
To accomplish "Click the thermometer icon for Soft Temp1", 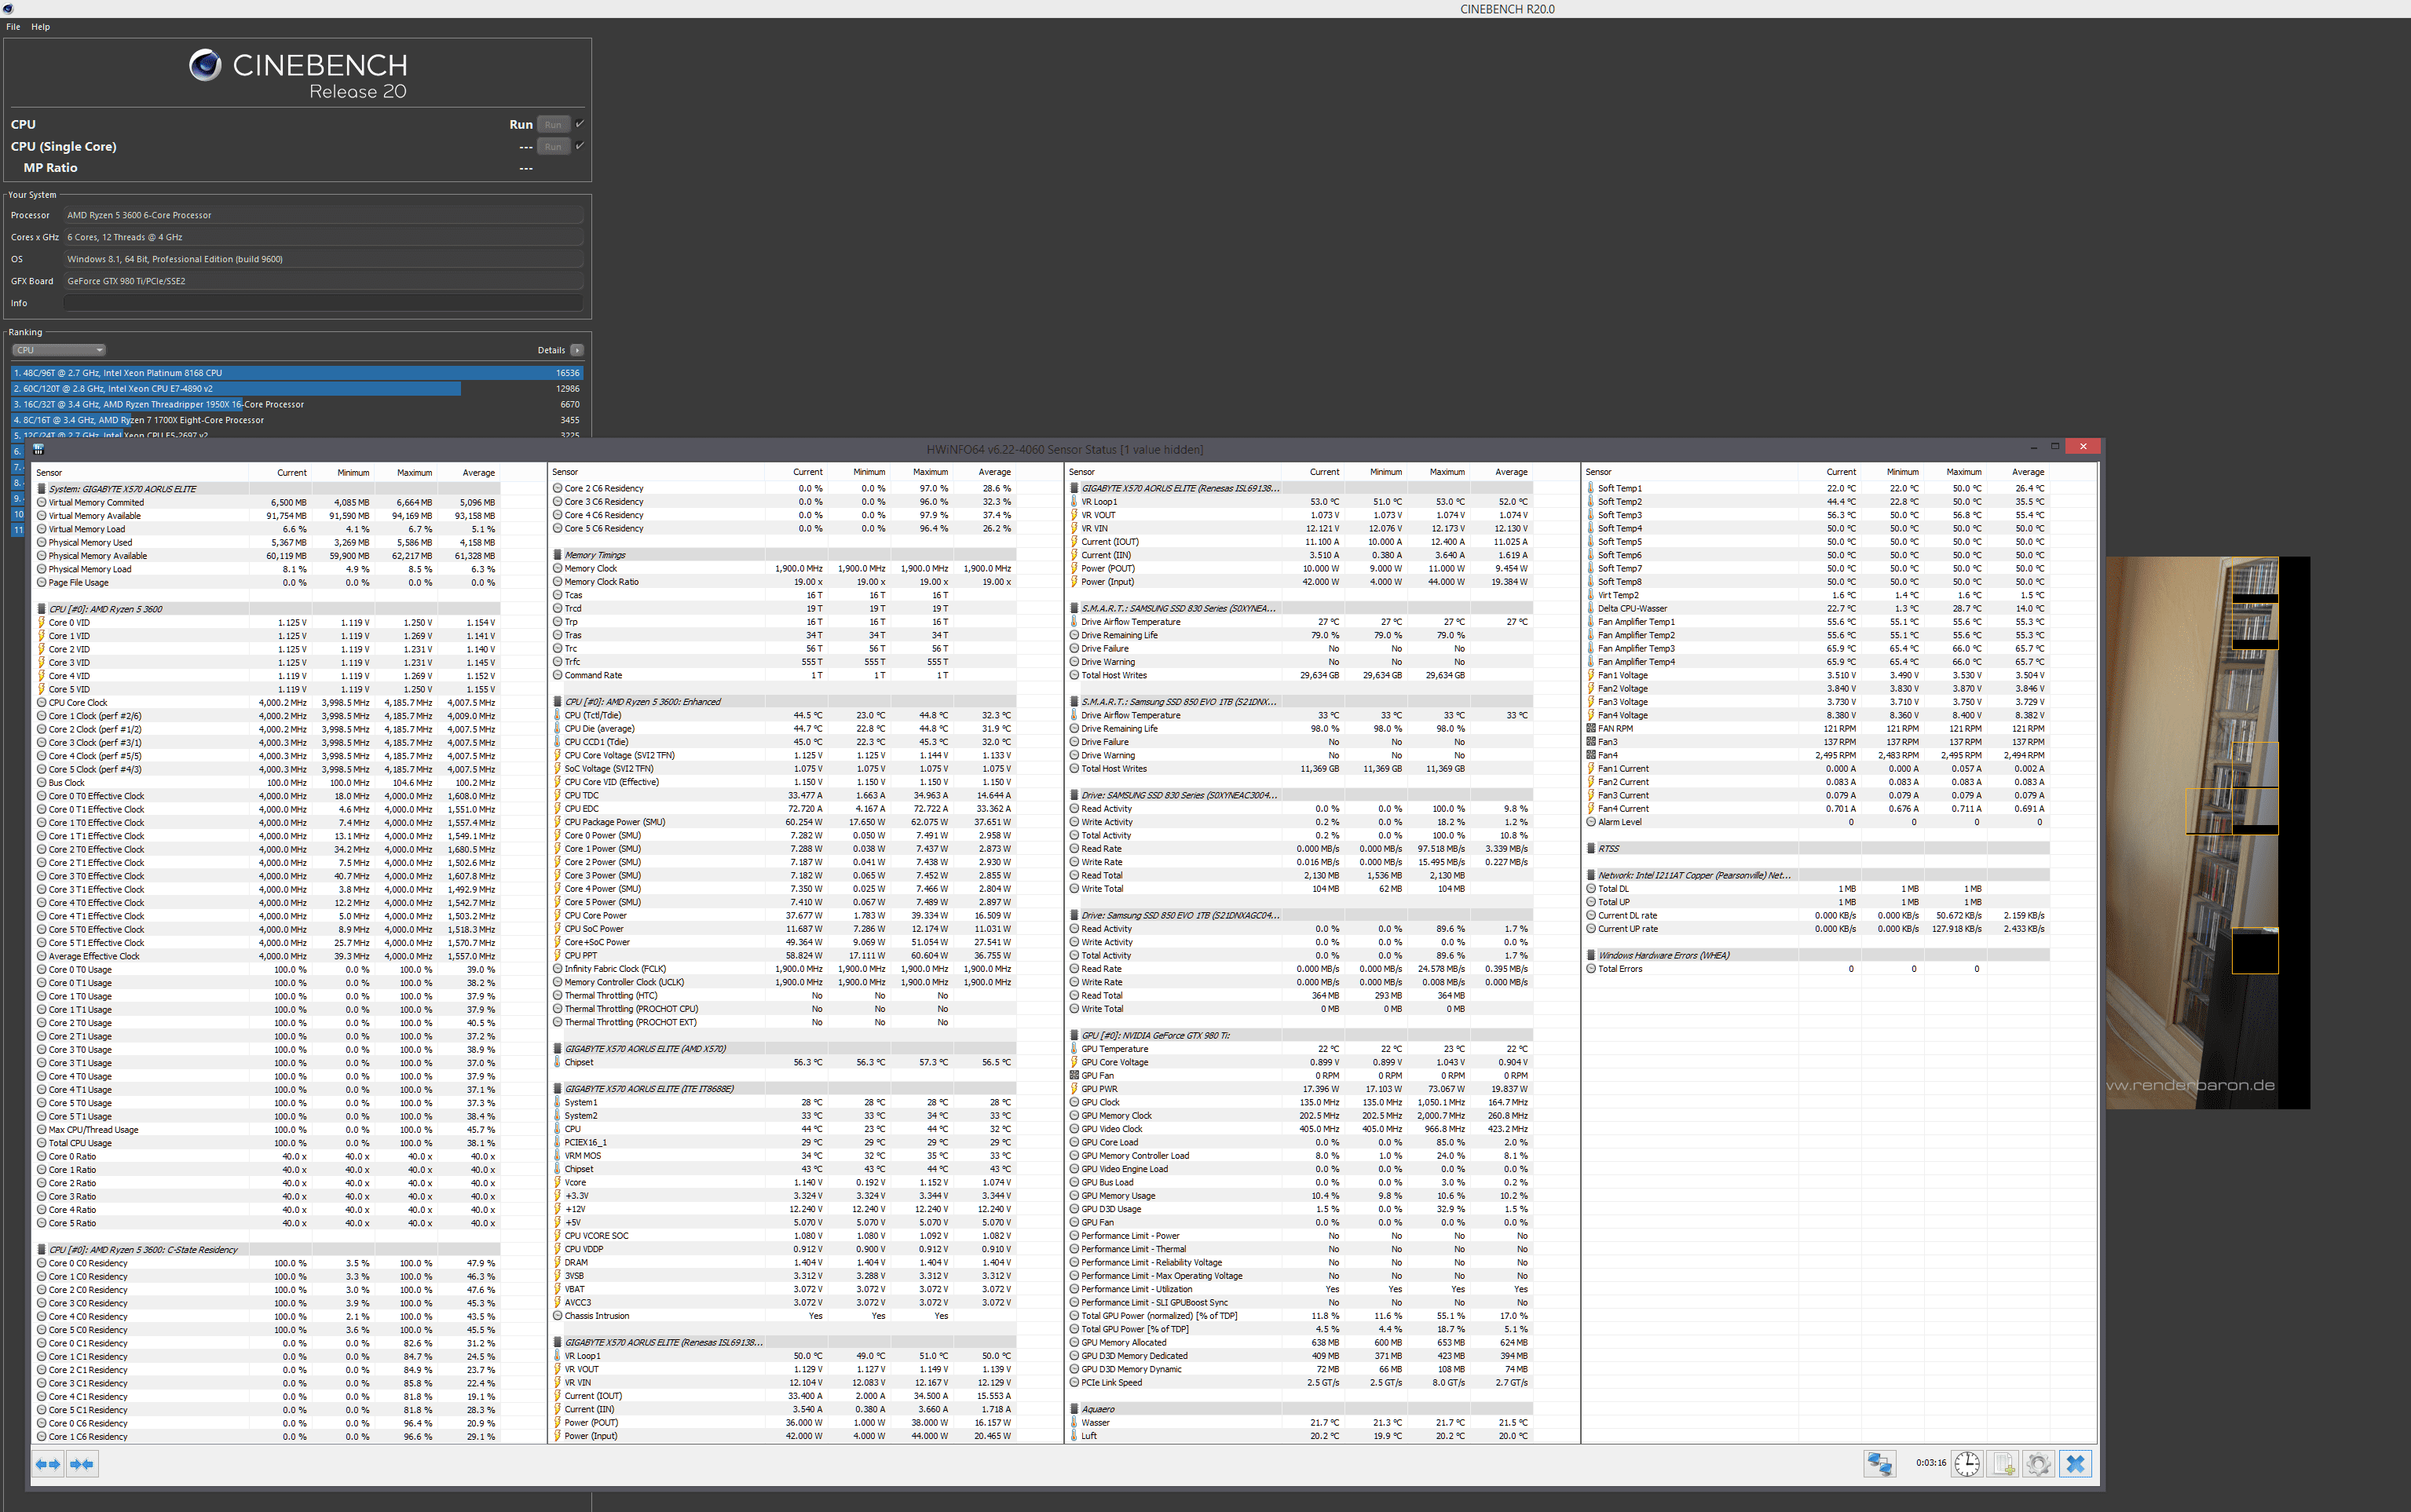I will point(1590,489).
